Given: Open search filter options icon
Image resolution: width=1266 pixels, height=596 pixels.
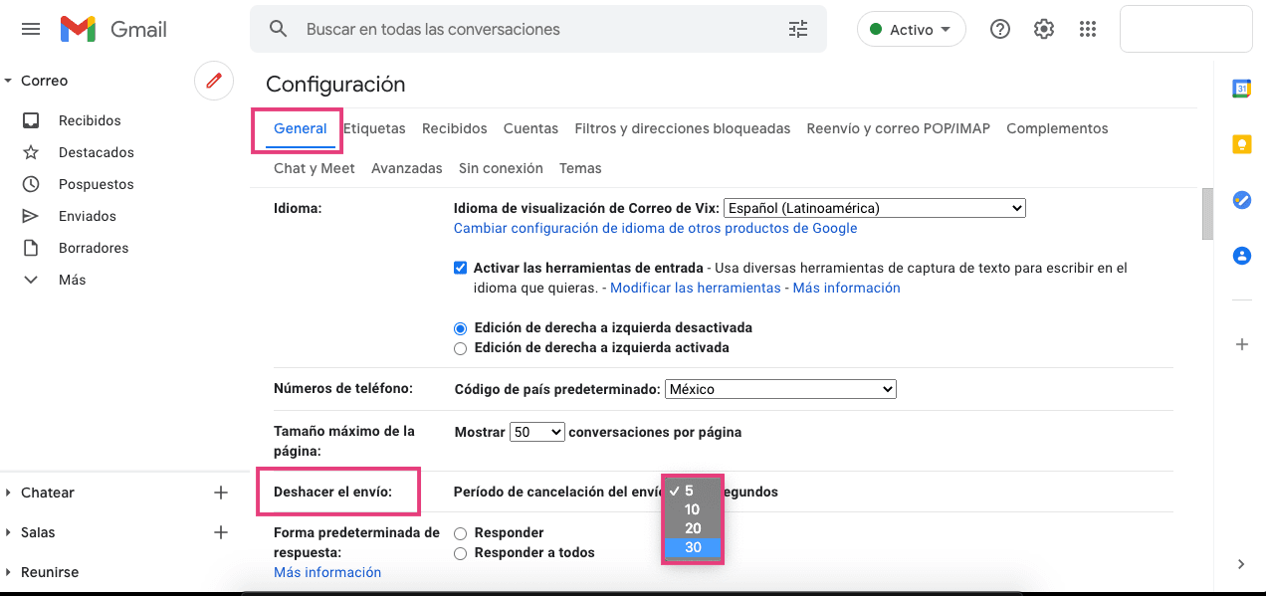Looking at the screenshot, I should [x=798, y=30].
